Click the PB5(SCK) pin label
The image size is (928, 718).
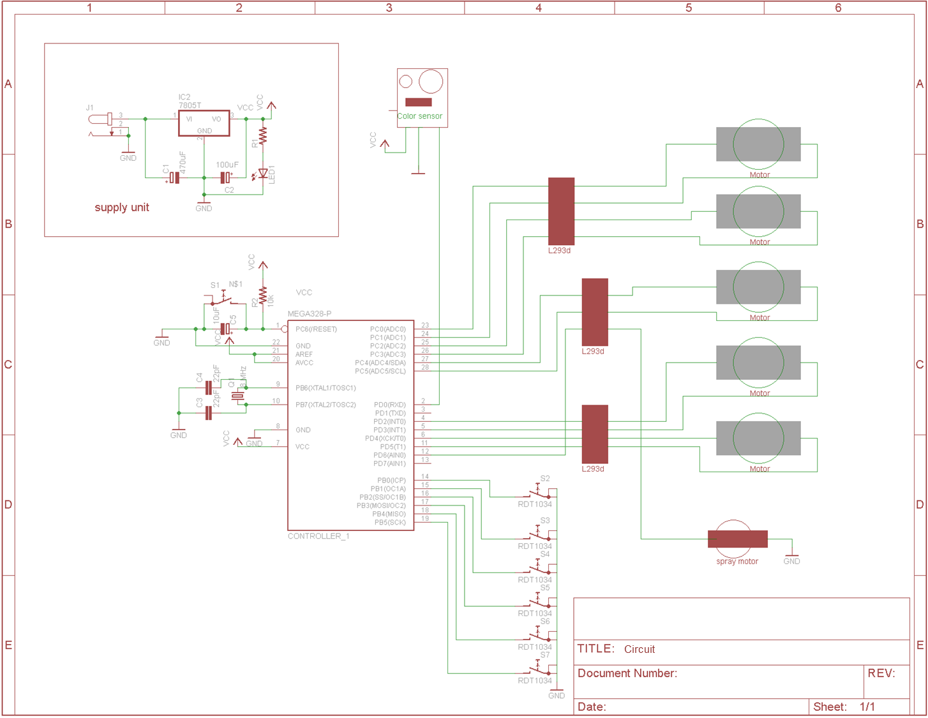pos(391,523)
